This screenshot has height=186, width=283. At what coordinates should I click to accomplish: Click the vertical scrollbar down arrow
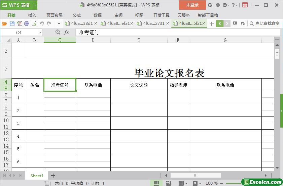click(277, 168)
